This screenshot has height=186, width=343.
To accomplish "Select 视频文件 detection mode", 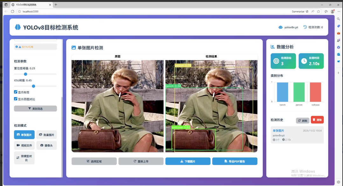I will point(24,145).
